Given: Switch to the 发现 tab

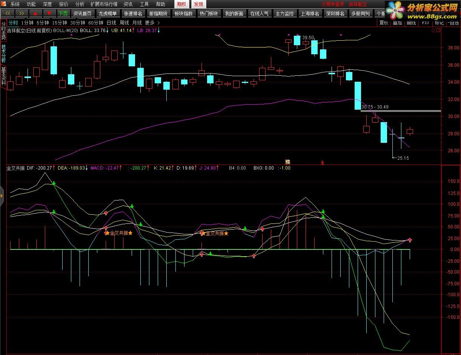Looking at the screenshot, I should (198, 4).
